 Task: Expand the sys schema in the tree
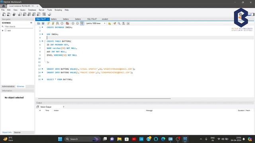click(x=3, y=31)
